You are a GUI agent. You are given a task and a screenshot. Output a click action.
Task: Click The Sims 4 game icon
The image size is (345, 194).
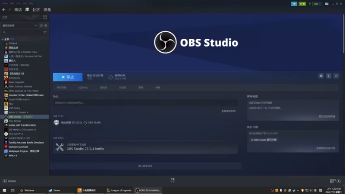point(6,134)
